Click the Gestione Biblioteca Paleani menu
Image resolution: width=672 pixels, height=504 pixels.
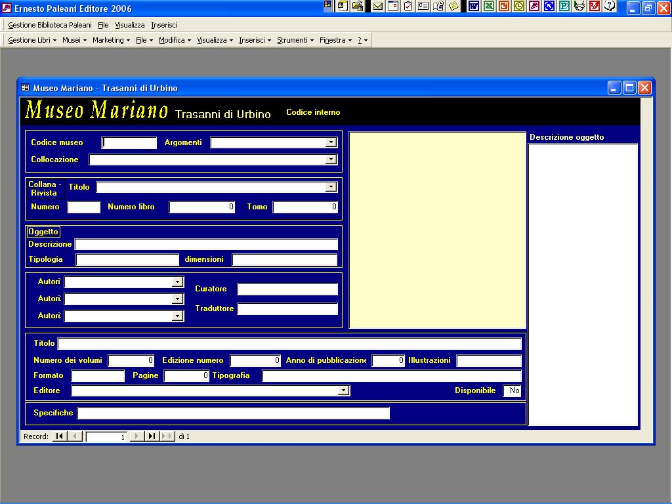(x=49, y=25)
